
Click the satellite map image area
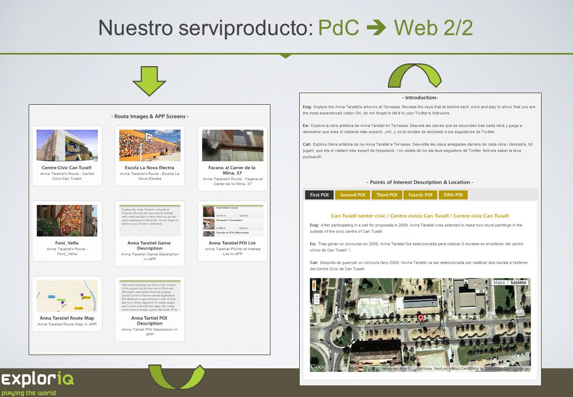(x=420, y=325)
